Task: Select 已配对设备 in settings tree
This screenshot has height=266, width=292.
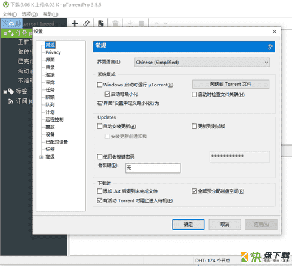Action: (x=57, y=142)
